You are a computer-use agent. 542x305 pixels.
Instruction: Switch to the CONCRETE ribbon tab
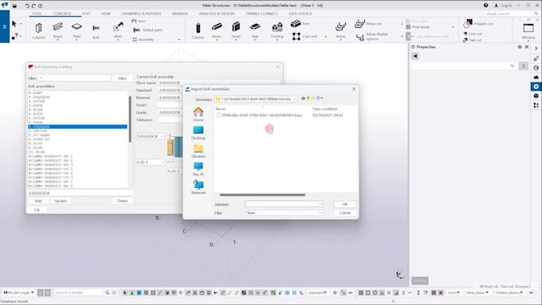pos(62,14)
